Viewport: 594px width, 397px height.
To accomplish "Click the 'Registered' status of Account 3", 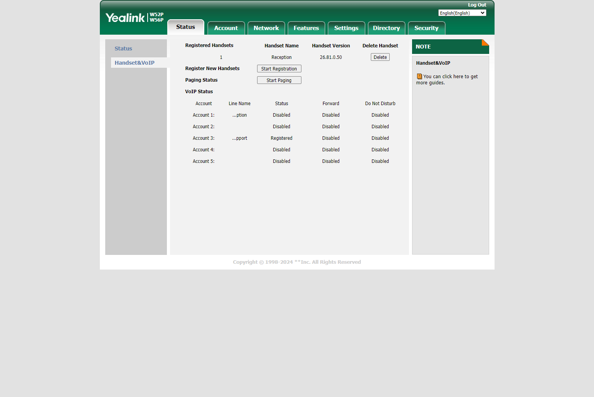I will click(282, 138).
